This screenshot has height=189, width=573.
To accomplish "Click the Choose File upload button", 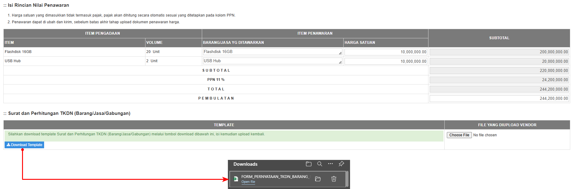I will point(459,135).
